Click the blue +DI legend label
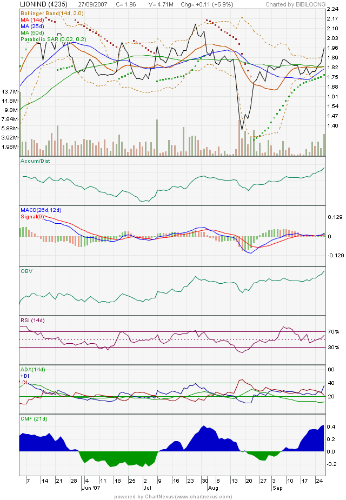This screenshot has height=500, width=346. pos(25,376)
